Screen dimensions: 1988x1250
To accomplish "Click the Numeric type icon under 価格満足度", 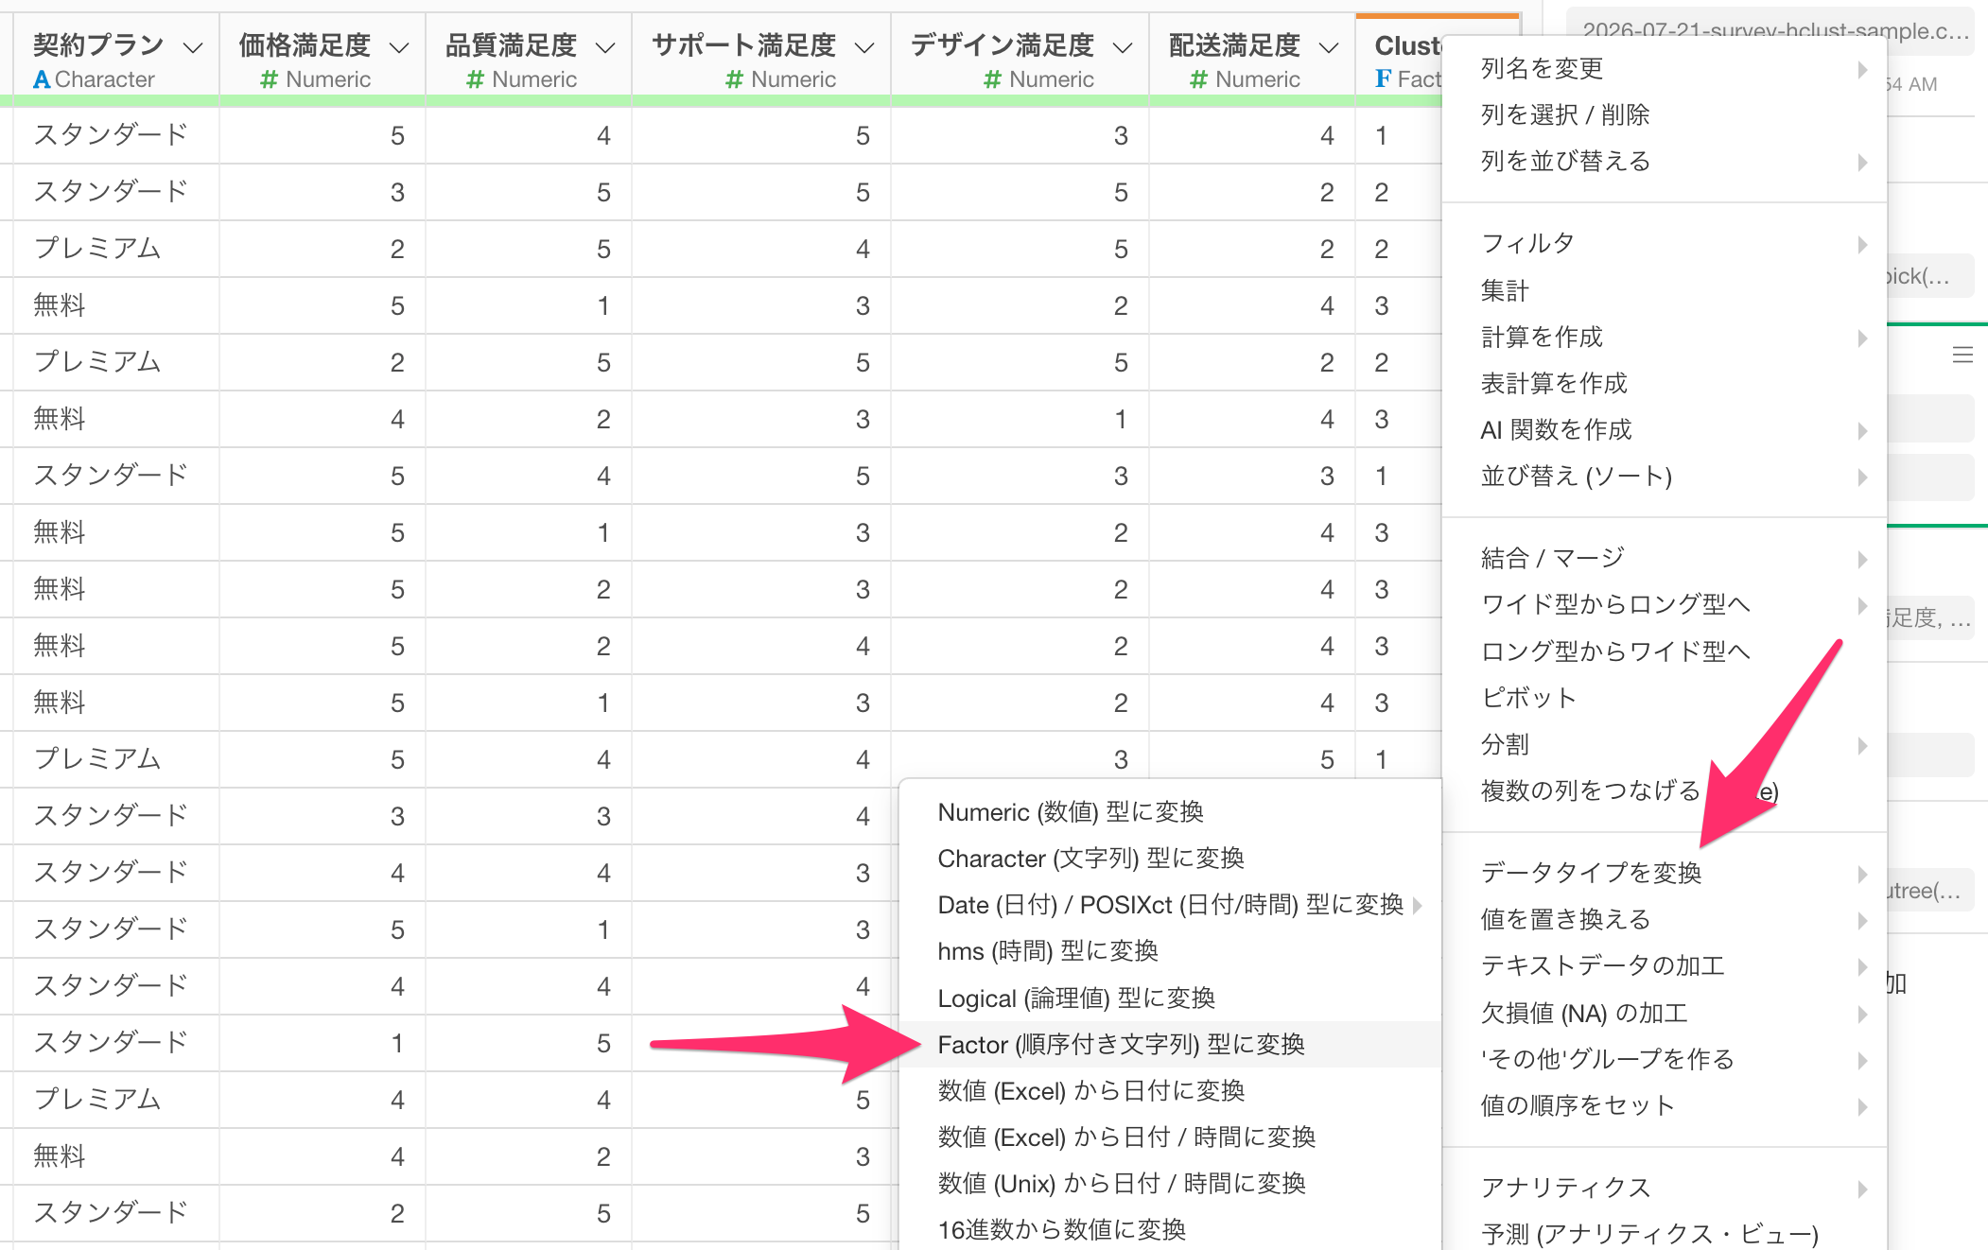I will (269, 79).
